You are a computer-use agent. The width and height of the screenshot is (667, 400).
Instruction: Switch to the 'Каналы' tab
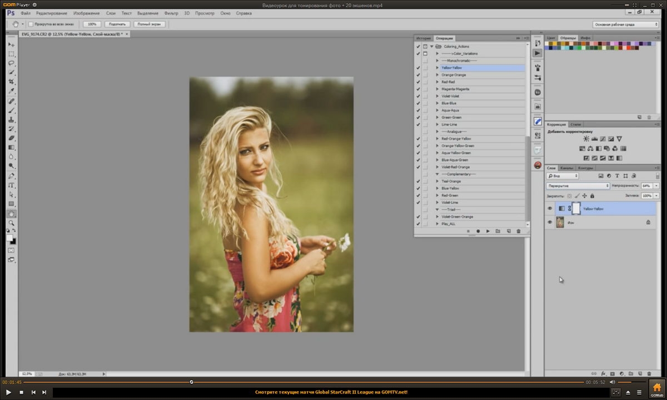coord(566,168)
